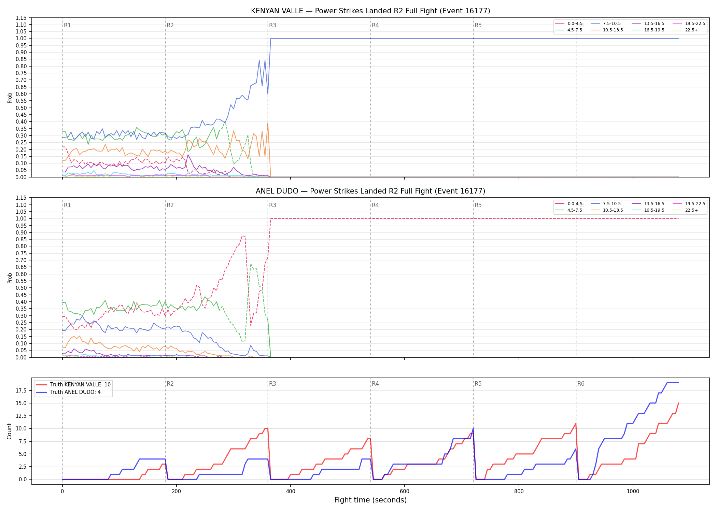Click R5 round marker in the Count chart
Image resolution: width=717 pixels, height=512 pixels.
coord(478,384)
